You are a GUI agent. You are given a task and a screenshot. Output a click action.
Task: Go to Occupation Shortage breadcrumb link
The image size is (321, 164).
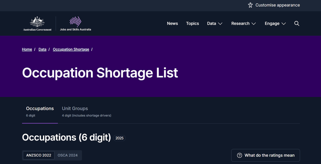tap(71, 49)
